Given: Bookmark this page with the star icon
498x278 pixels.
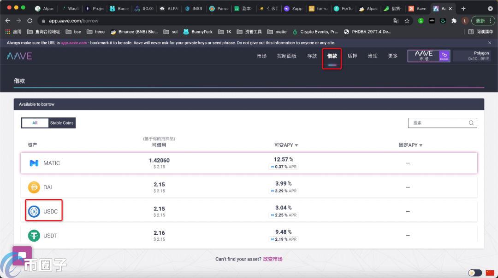Looking at the screenshot, I should point(407,21).
